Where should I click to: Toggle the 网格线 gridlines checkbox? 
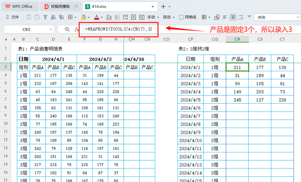click(x=182, y=17)
